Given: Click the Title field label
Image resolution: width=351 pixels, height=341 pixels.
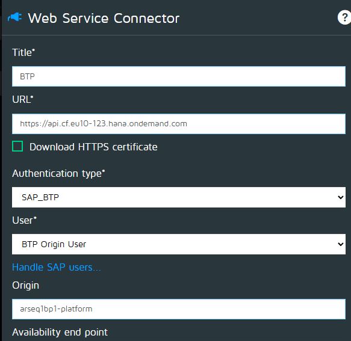Looking at the screenshot, I should click(x=23, y=52).
